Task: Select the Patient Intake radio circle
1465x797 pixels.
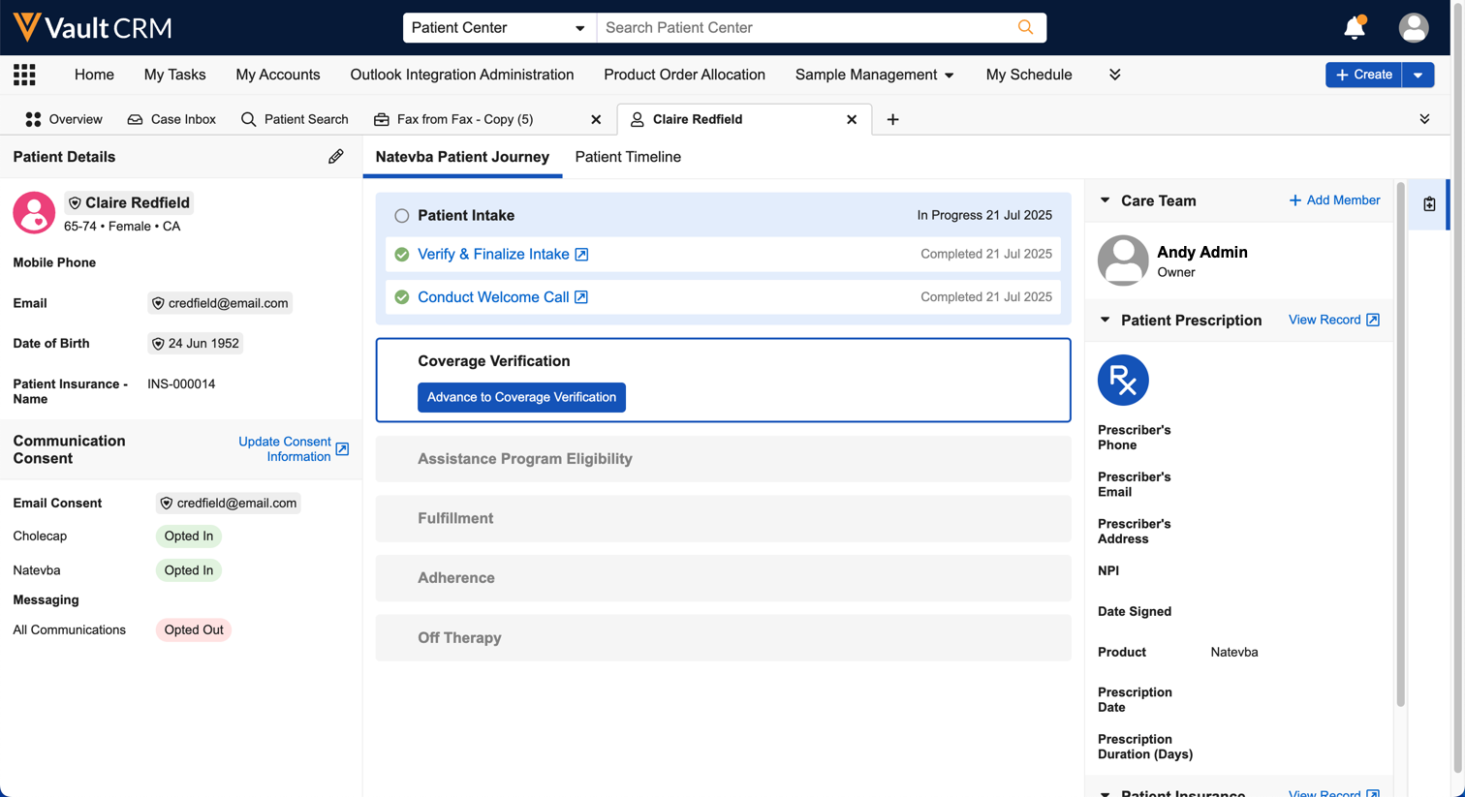Action: [401, 216]
